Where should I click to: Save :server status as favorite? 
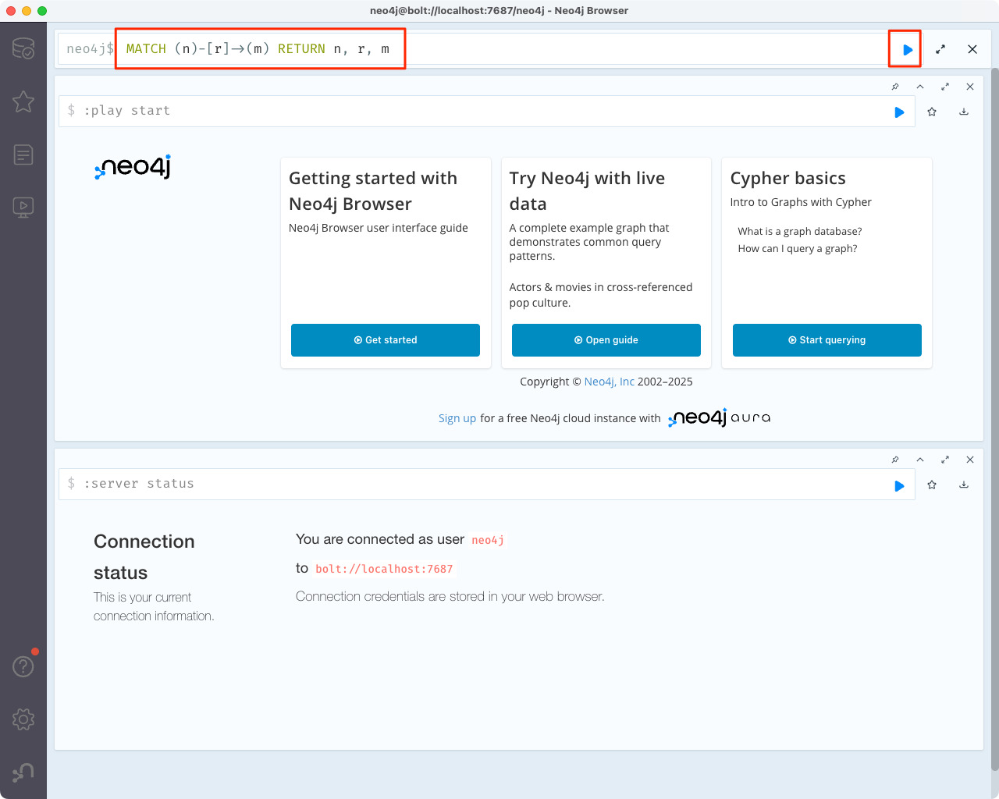[x=932, y=485]
